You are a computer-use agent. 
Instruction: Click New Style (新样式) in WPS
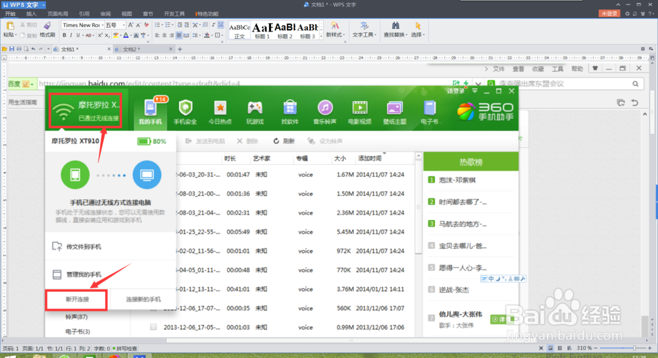click(335, 30)
